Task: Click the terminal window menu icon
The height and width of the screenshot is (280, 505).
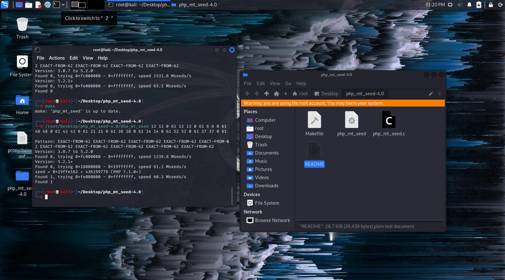Action: (x=38, y=50)
